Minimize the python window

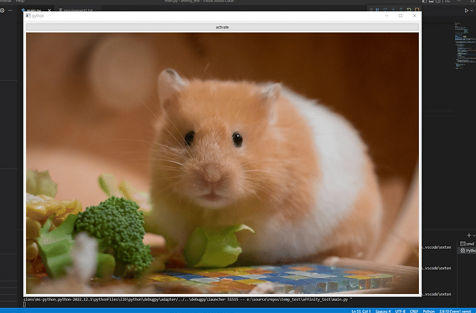click(x=387, y=15)
